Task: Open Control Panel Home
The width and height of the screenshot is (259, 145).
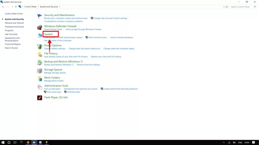Action: coord(14,14)
